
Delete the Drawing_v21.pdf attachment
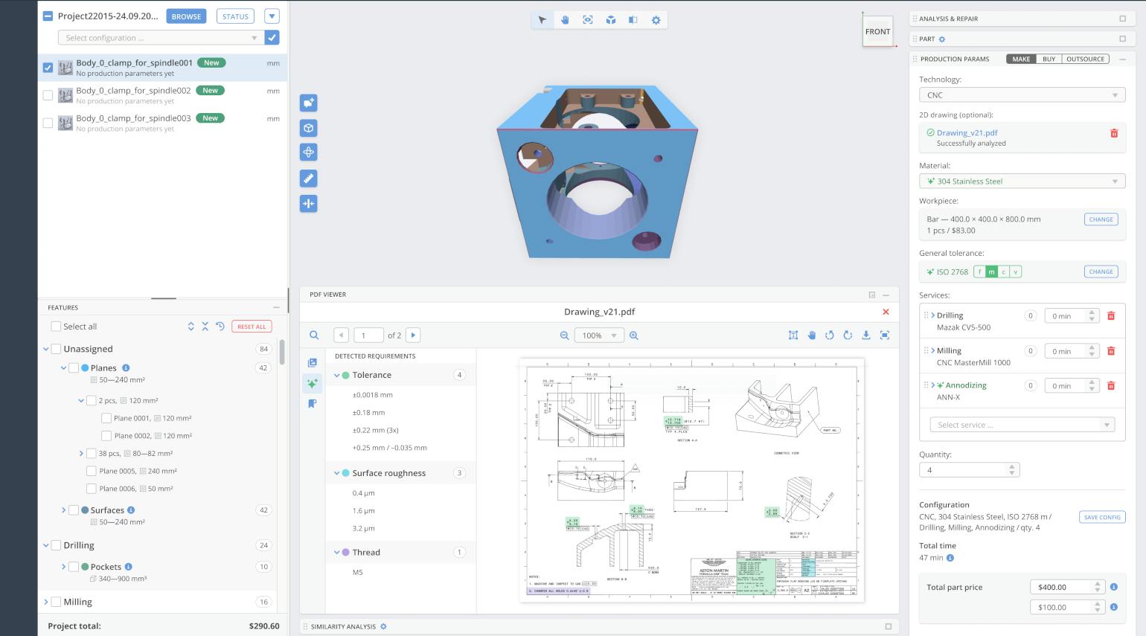pos(1114,133)
